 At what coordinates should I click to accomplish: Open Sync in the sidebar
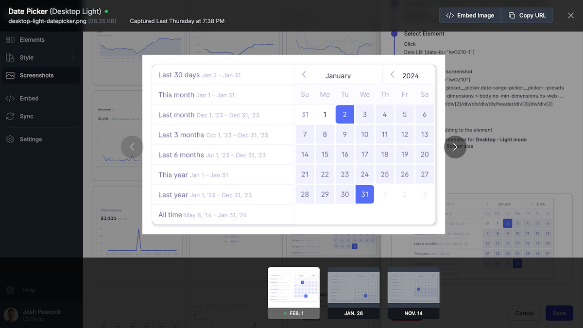(40, 116)
